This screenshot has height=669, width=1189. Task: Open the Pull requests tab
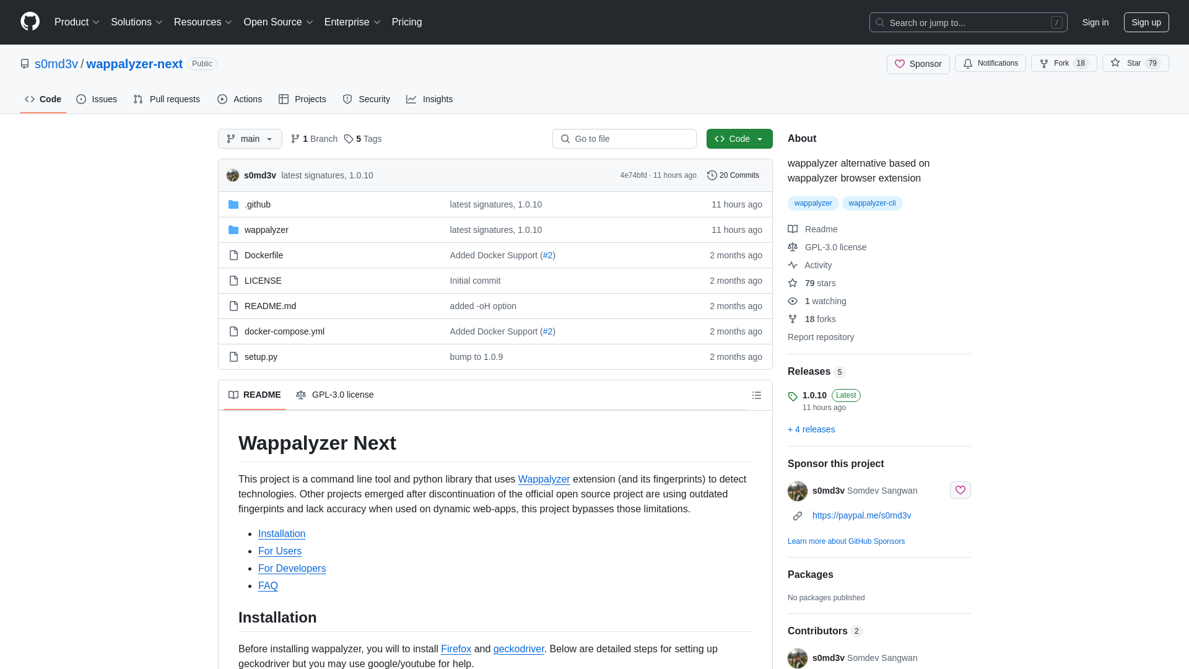tap(167, 99)
